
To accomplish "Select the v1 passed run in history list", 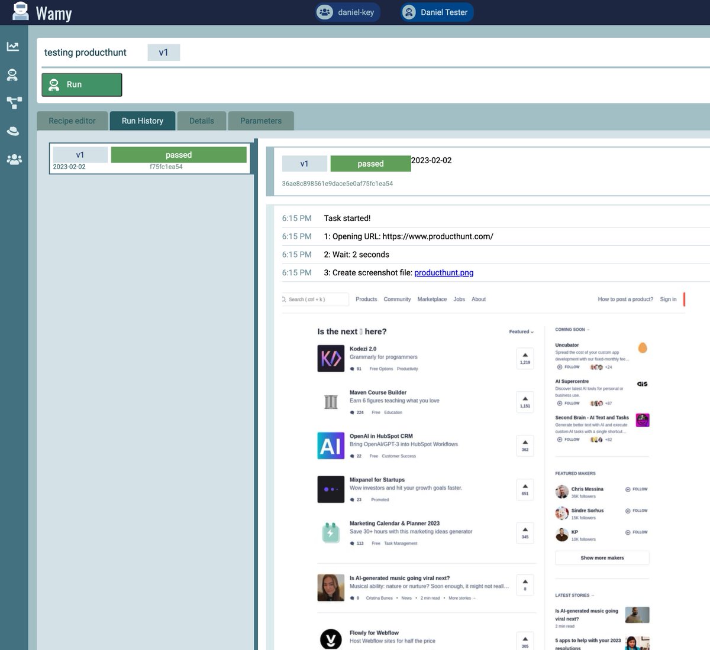I will [150, 159].
